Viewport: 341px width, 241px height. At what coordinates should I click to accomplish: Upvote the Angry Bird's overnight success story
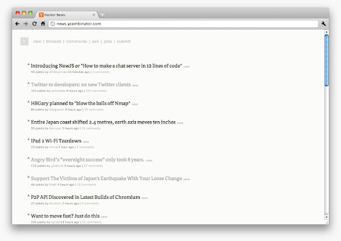tap(28, 158)
